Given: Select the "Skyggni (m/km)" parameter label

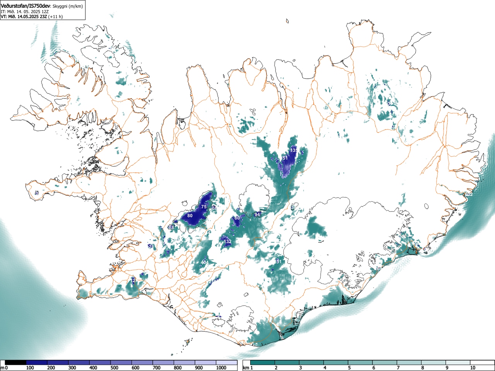Looking at the screenshot, I should (x=68, y=6).
